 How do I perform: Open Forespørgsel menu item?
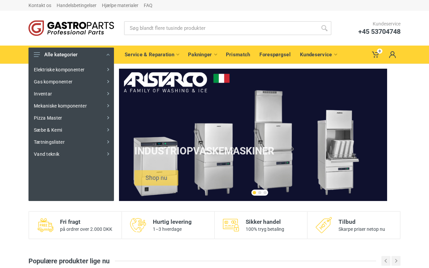pyautogui.click(x=275, y=55)
